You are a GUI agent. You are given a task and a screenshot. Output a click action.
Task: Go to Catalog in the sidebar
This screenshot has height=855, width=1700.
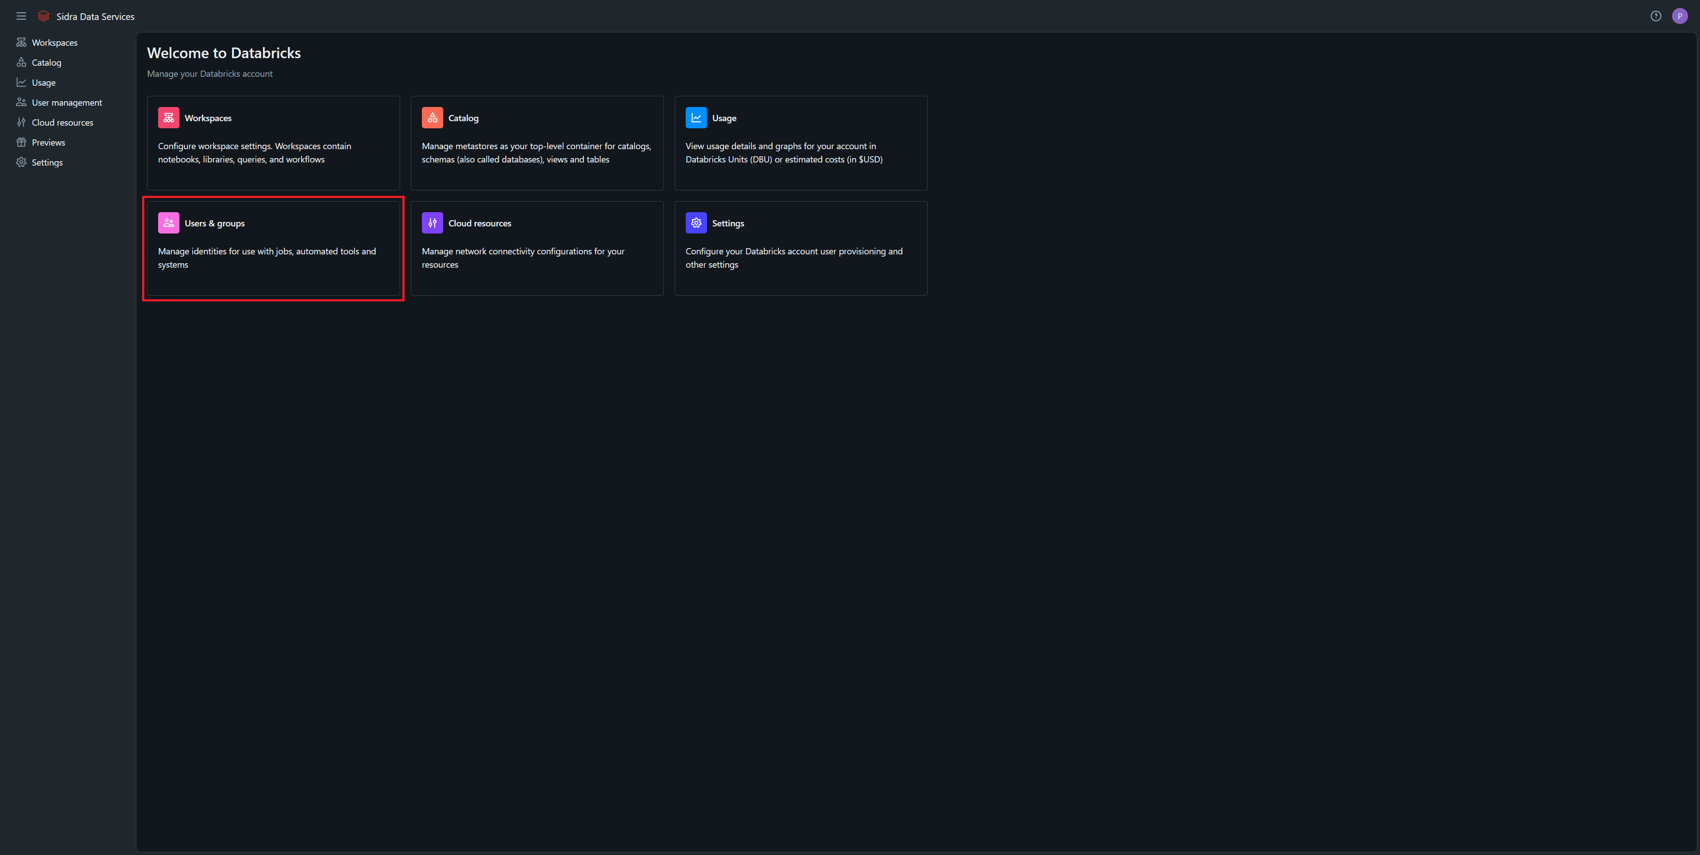tap(46, 63)
